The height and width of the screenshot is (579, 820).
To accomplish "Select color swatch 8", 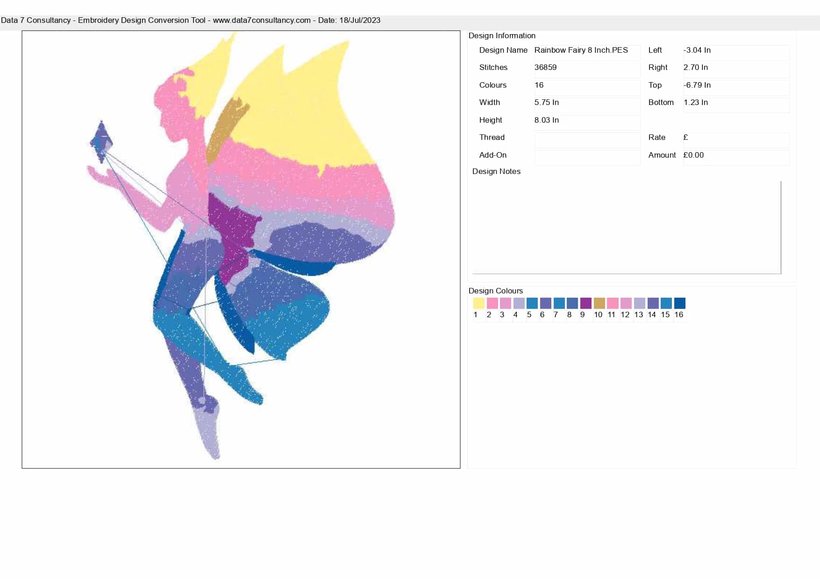I will [x=572, y=303].
